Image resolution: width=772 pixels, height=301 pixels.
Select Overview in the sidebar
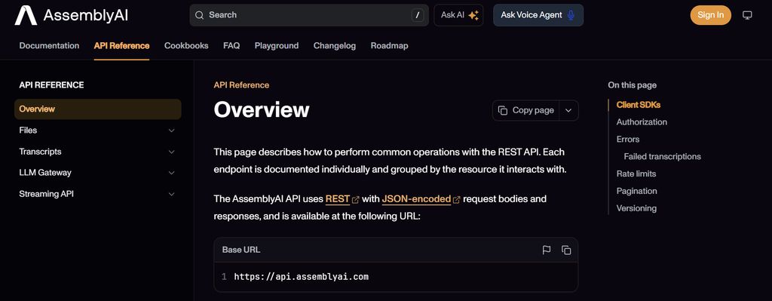98,109
